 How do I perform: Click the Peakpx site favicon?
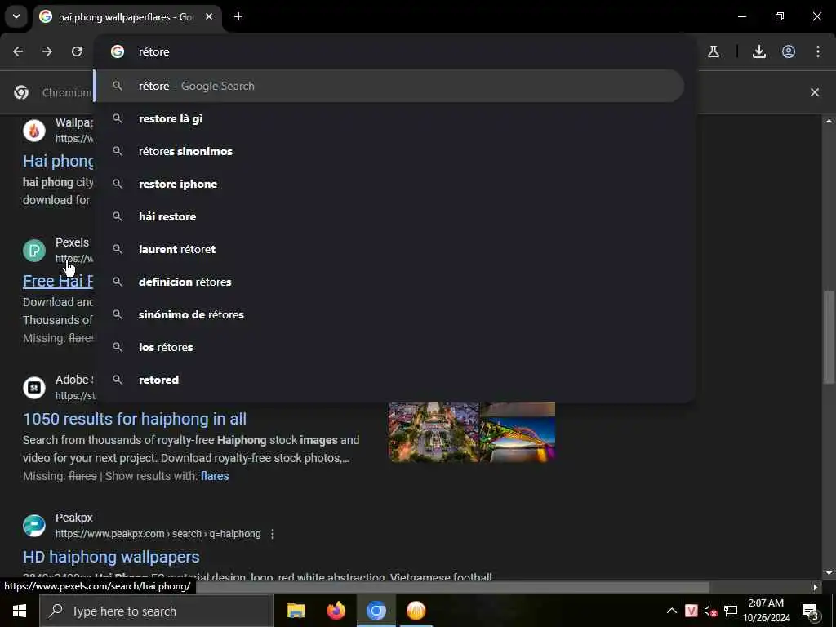click(34, 526)
